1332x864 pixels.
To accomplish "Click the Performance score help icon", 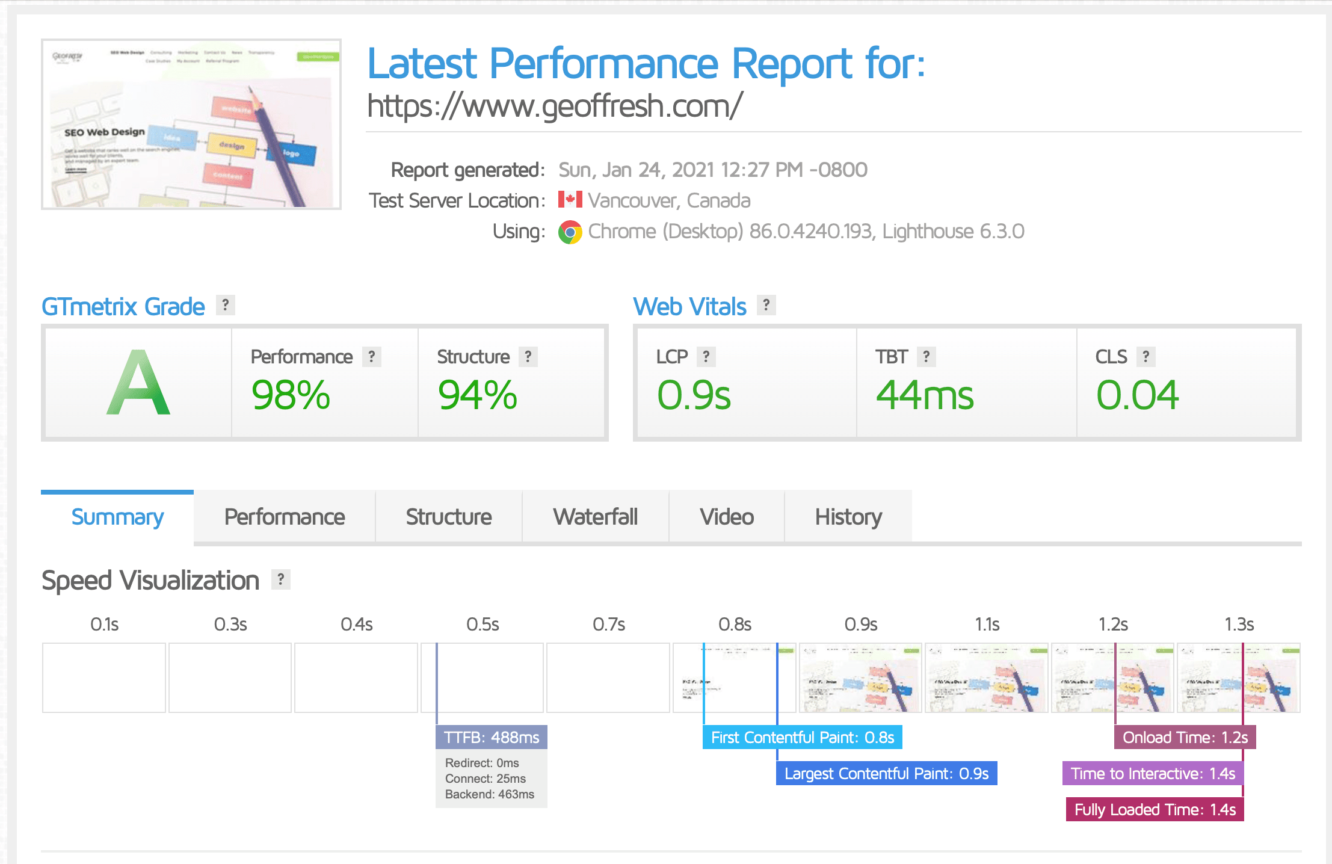I will point(372,356).
